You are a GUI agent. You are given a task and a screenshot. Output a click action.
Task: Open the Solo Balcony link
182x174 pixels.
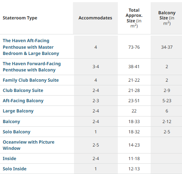[x=16, y=132]
